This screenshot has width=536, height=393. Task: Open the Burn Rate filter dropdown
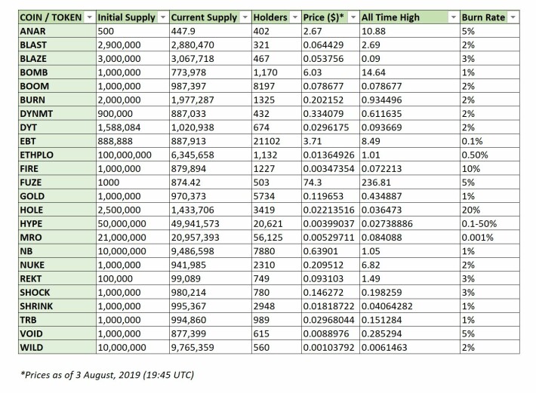513,17
